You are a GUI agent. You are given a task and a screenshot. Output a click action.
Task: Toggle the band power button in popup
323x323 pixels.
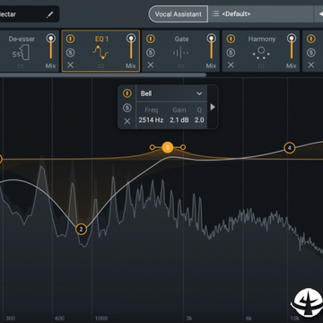(x=127, y=93)
